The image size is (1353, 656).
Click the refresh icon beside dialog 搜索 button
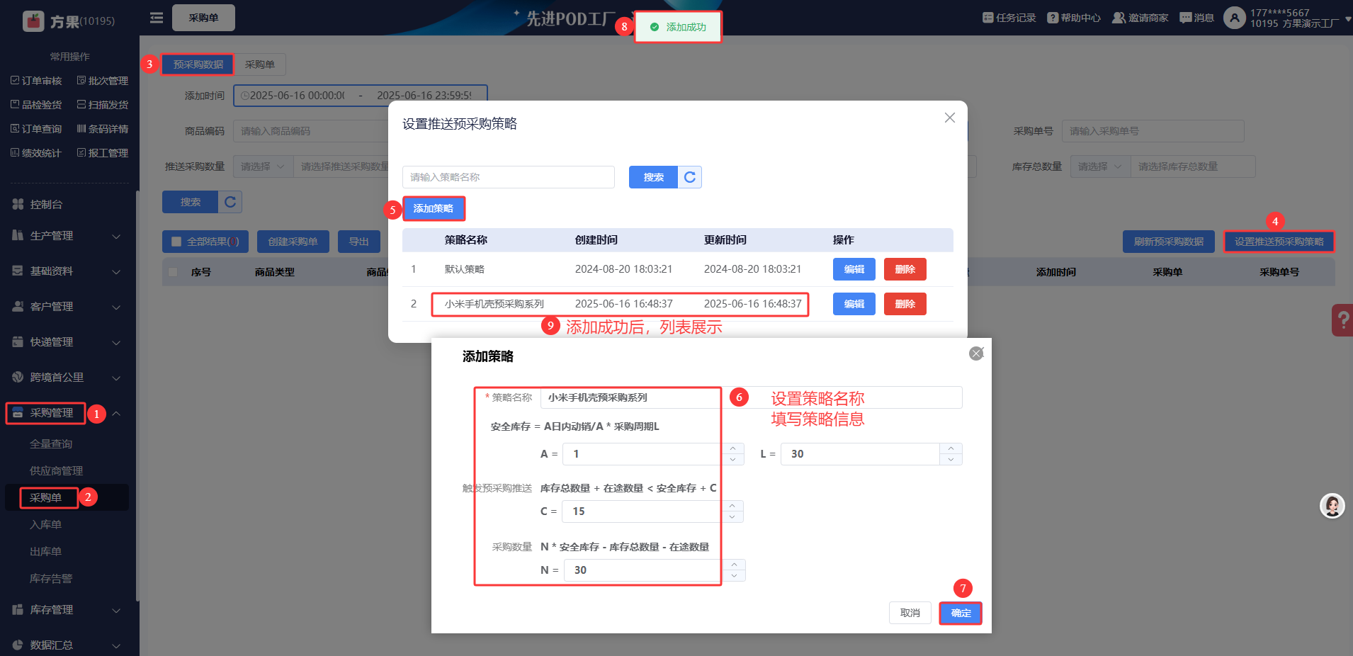pos(690,177)
